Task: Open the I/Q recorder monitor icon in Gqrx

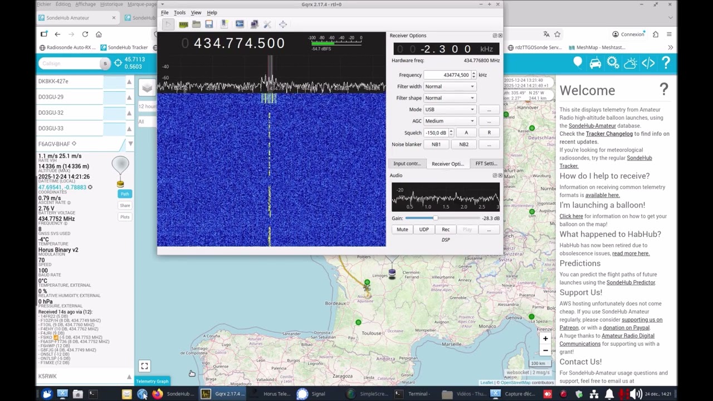Action: click(x=240, y=24)
